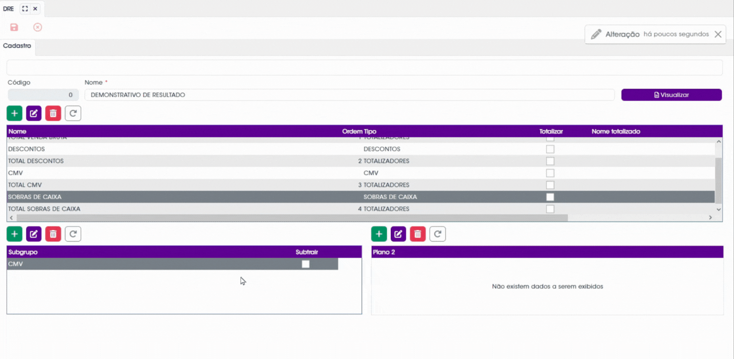The width and height of the screenshot is (734, 359).
Task: Click the Código field
Action: (x=43, y=95)
